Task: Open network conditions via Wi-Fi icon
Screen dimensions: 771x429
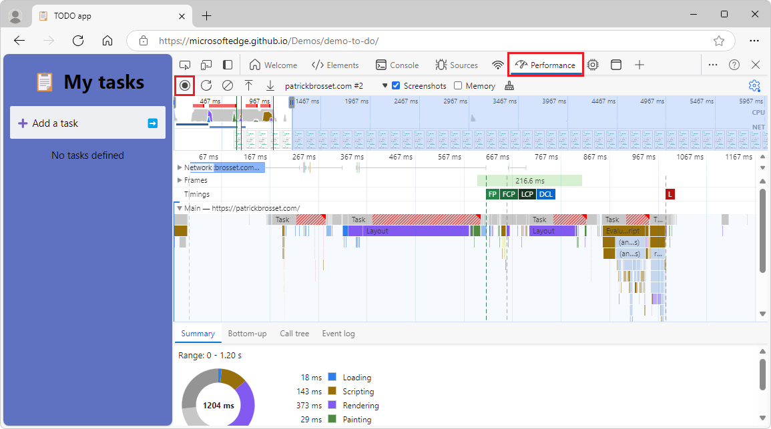Action: [498, 65]
